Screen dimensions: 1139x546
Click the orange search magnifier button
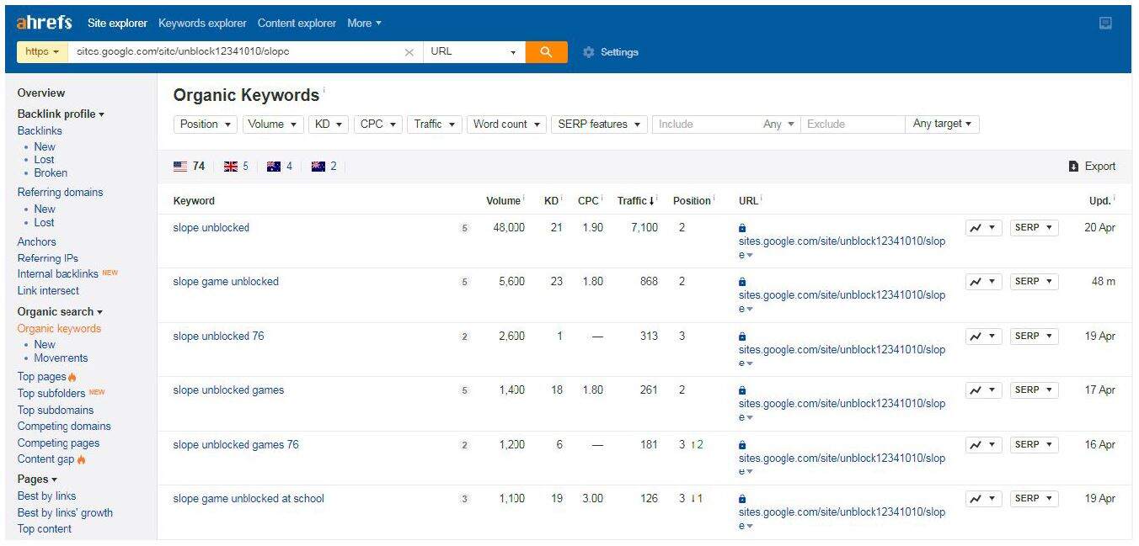pyautogui.click(x=546, y=52)
